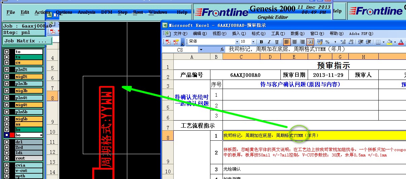Open the File menu in Genesis
The height and width of the screenshot is (179, 406).
[11, 12]
